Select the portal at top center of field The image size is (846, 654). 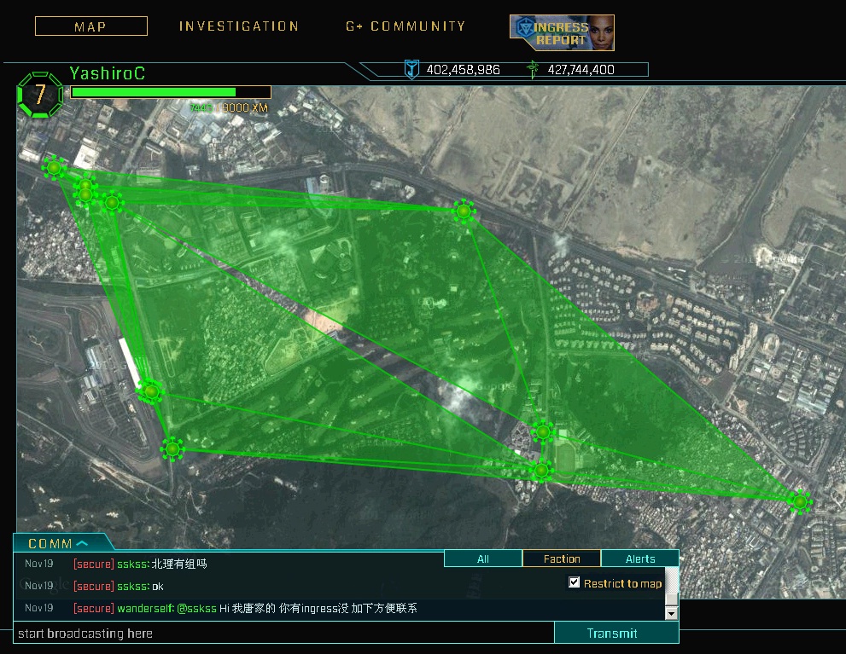tap(464, 211)
